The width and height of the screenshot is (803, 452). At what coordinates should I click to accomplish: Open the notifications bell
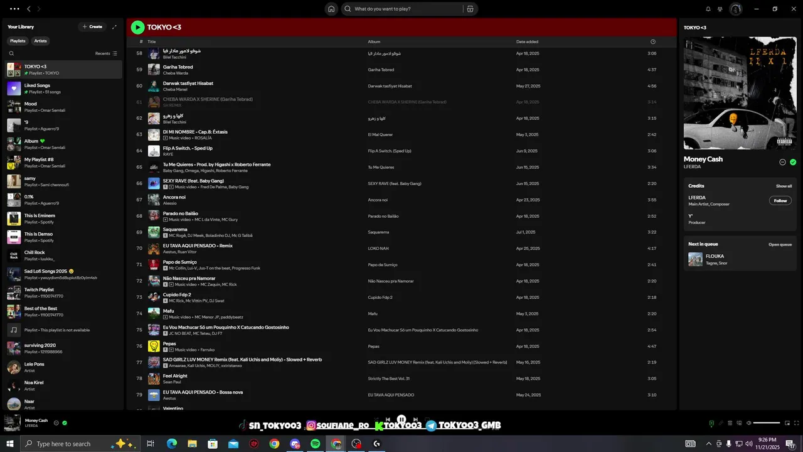coord(708,9)
